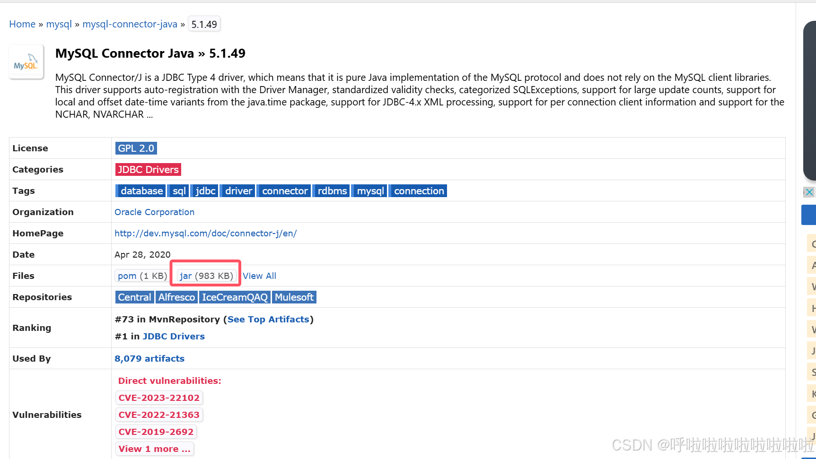Open the Mulesoft repository tag
The image size is (816, 459).
coord(294,297)
